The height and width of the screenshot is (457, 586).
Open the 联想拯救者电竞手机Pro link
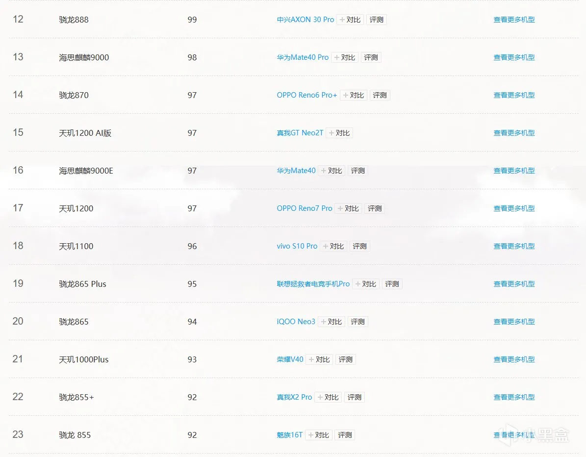tap(313, 284)
